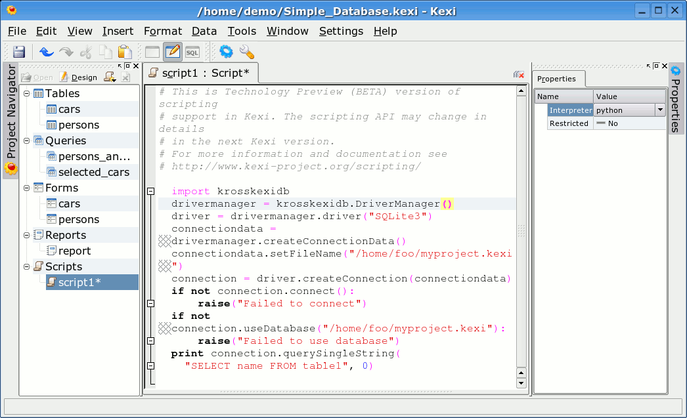687x418 pixels.
Task: Open the Interpreter python dropdown
Action: pos(660,110)
